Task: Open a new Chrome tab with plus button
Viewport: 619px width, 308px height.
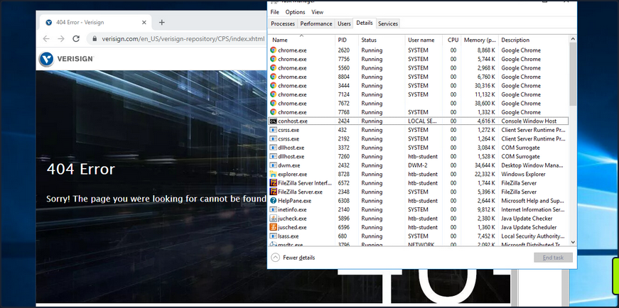Action: [x=161, y=23]
